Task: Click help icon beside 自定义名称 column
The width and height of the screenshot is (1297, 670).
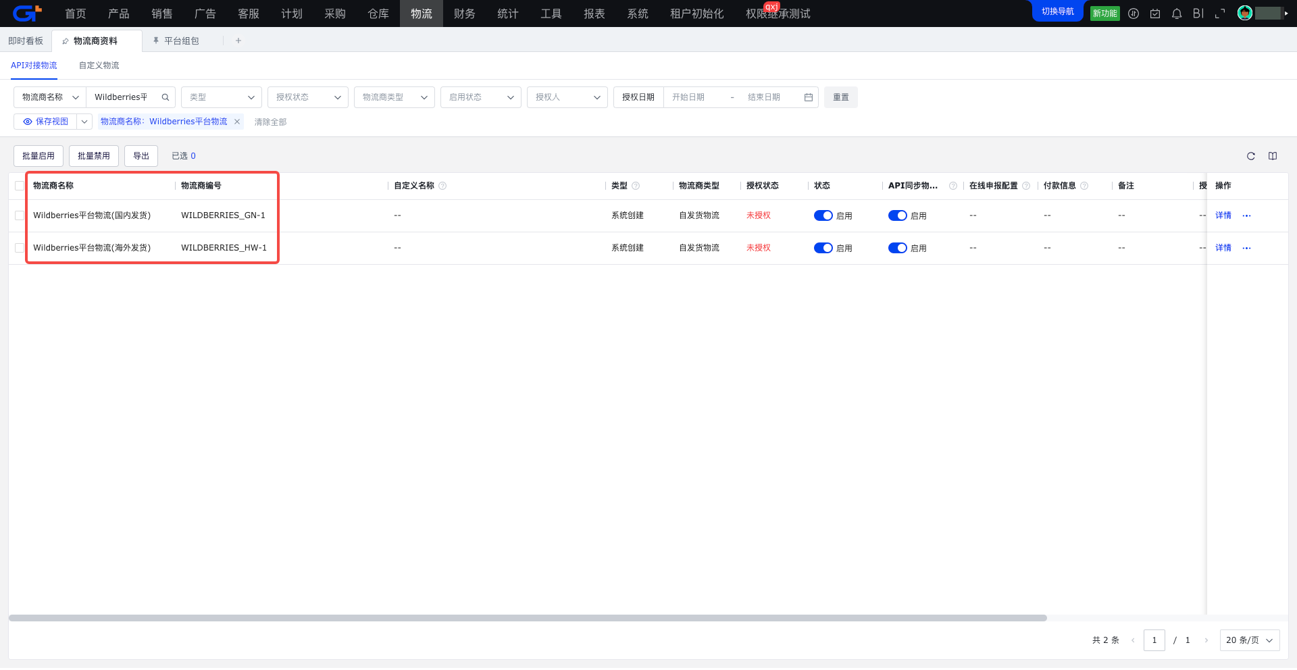Action: [x=442, y=186]
